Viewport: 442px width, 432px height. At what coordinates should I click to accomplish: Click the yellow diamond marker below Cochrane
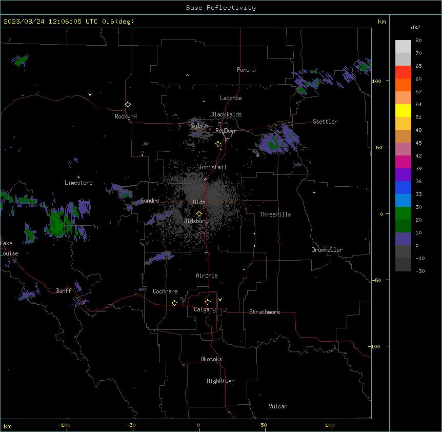coord(174,303)
